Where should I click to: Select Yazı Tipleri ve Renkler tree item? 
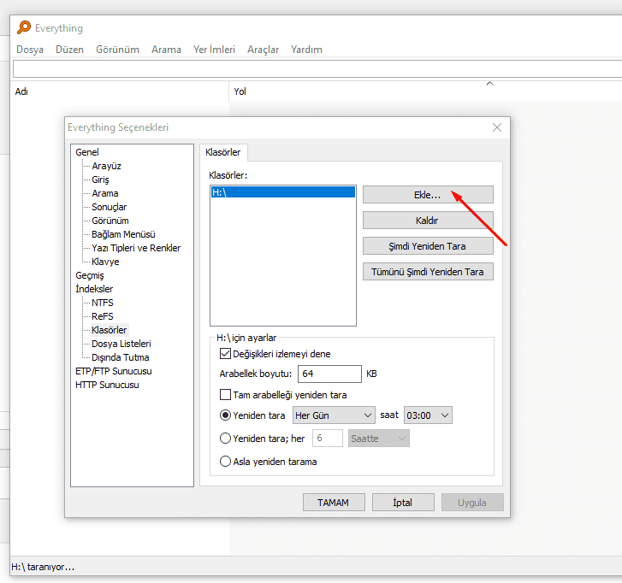136,248
